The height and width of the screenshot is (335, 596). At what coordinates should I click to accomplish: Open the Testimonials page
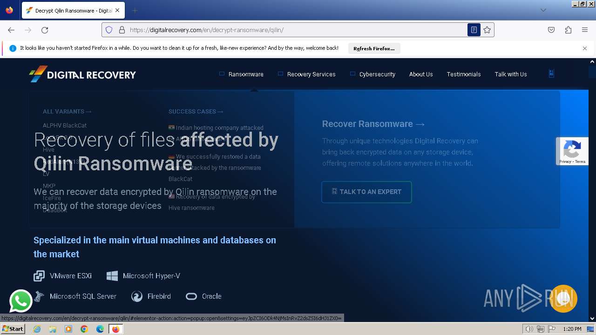click(x=464, y=74)
